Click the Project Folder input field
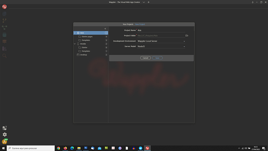This screenshot has height=151, width=268. point(161,36)
